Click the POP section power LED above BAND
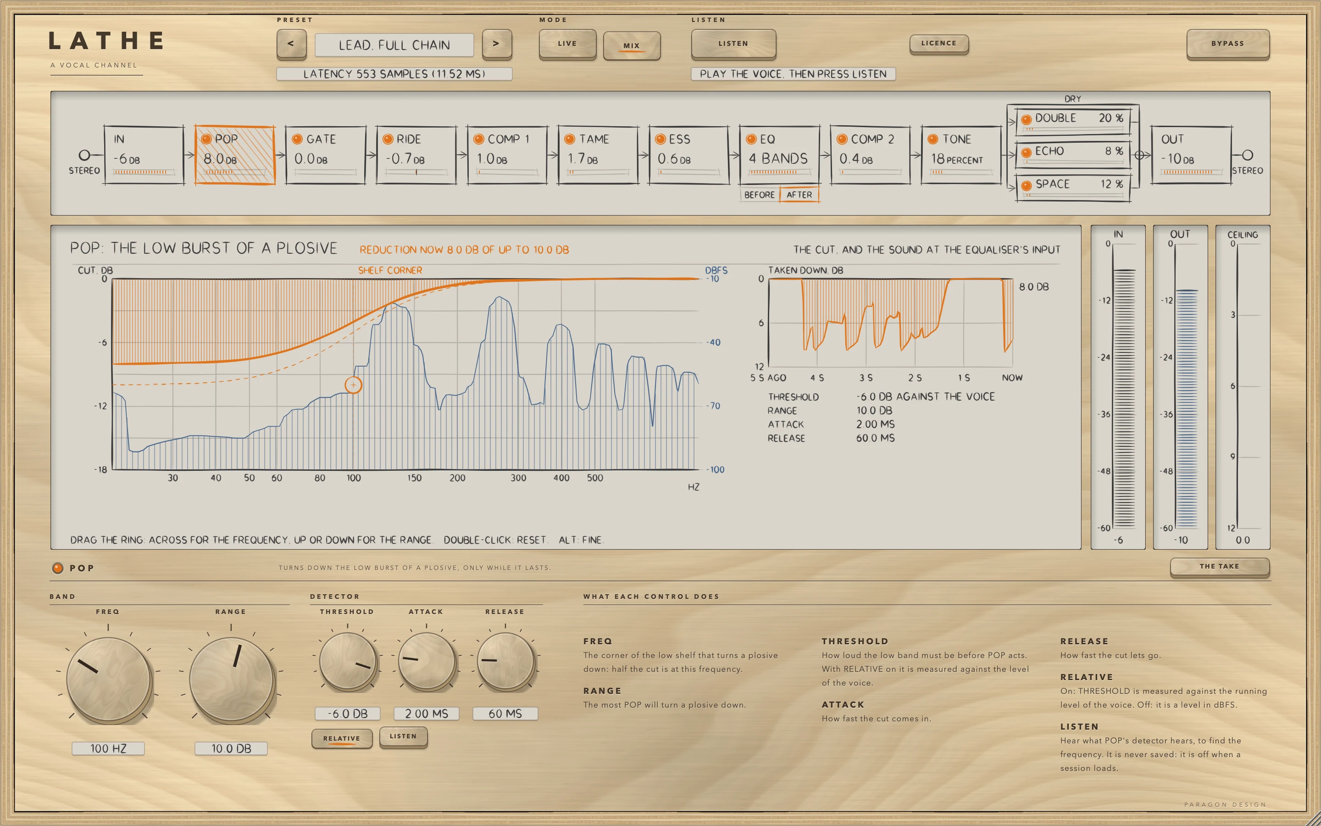The height and width of the screenshot is (826, 1321). 57,568
